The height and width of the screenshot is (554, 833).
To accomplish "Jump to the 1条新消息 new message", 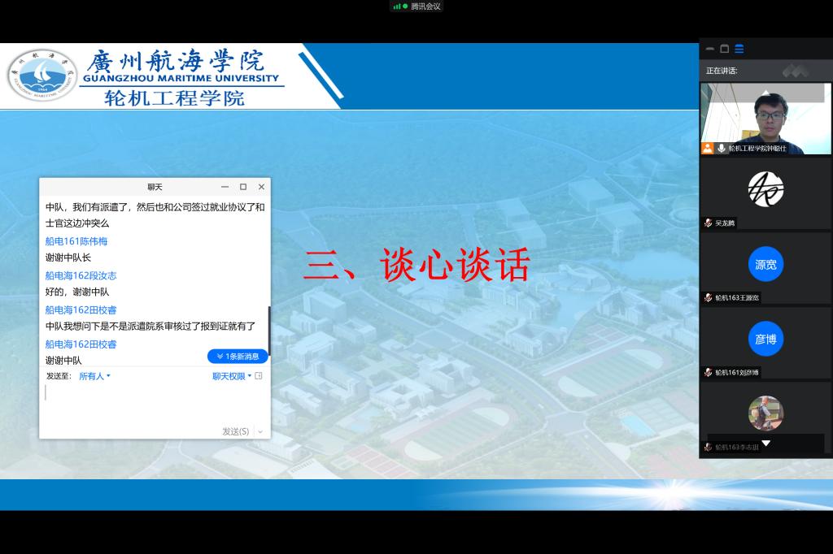I will 238,357.
